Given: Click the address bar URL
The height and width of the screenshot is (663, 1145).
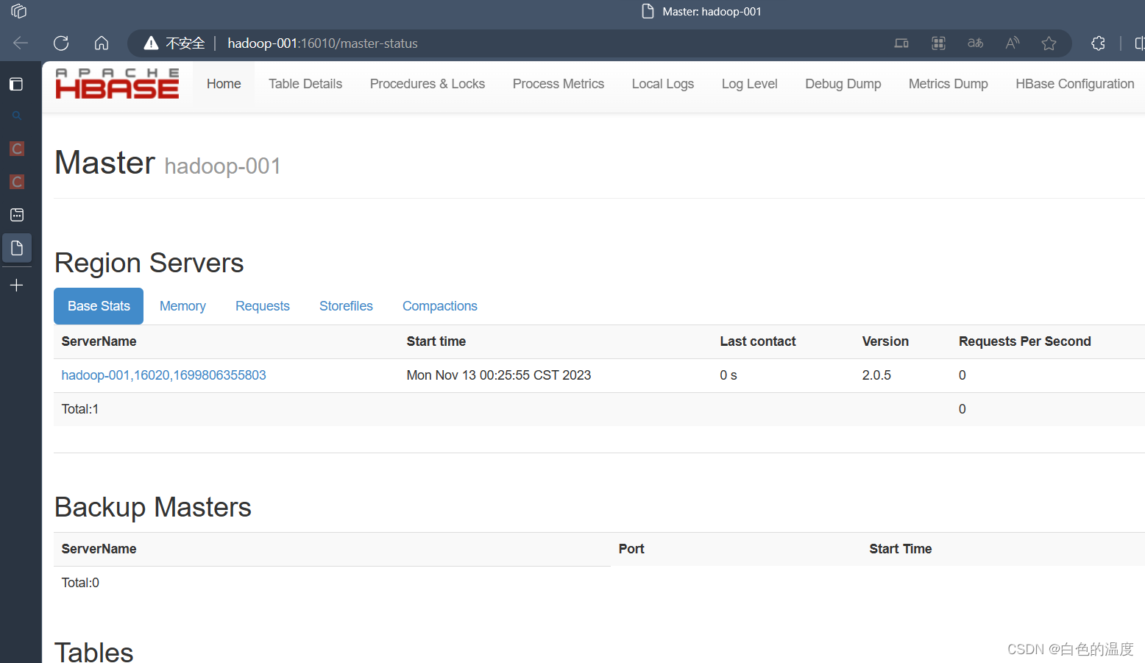Looking at the screenshot, I should click(x=323, y=43).
